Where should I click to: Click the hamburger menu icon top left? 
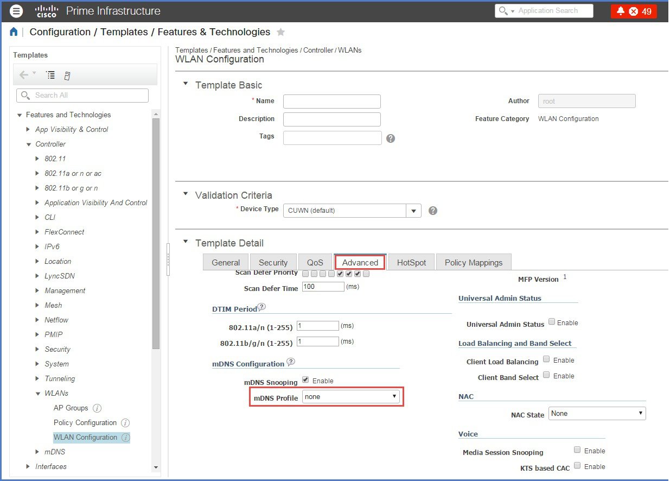[16, 11]
